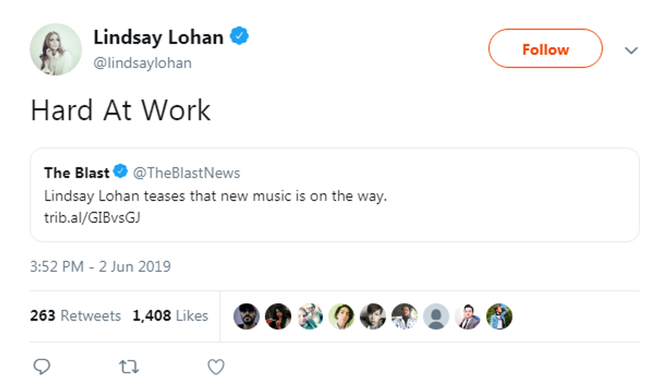This screenshot has width=657, height=387.
Task: Click the verified badge next to The Blast
Action: click(x=121, y=172)
